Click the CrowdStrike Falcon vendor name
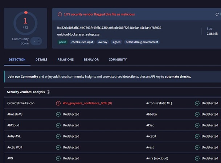Viewport: 221px width, 163px height. pyautogui.click(x=21, y=103)
